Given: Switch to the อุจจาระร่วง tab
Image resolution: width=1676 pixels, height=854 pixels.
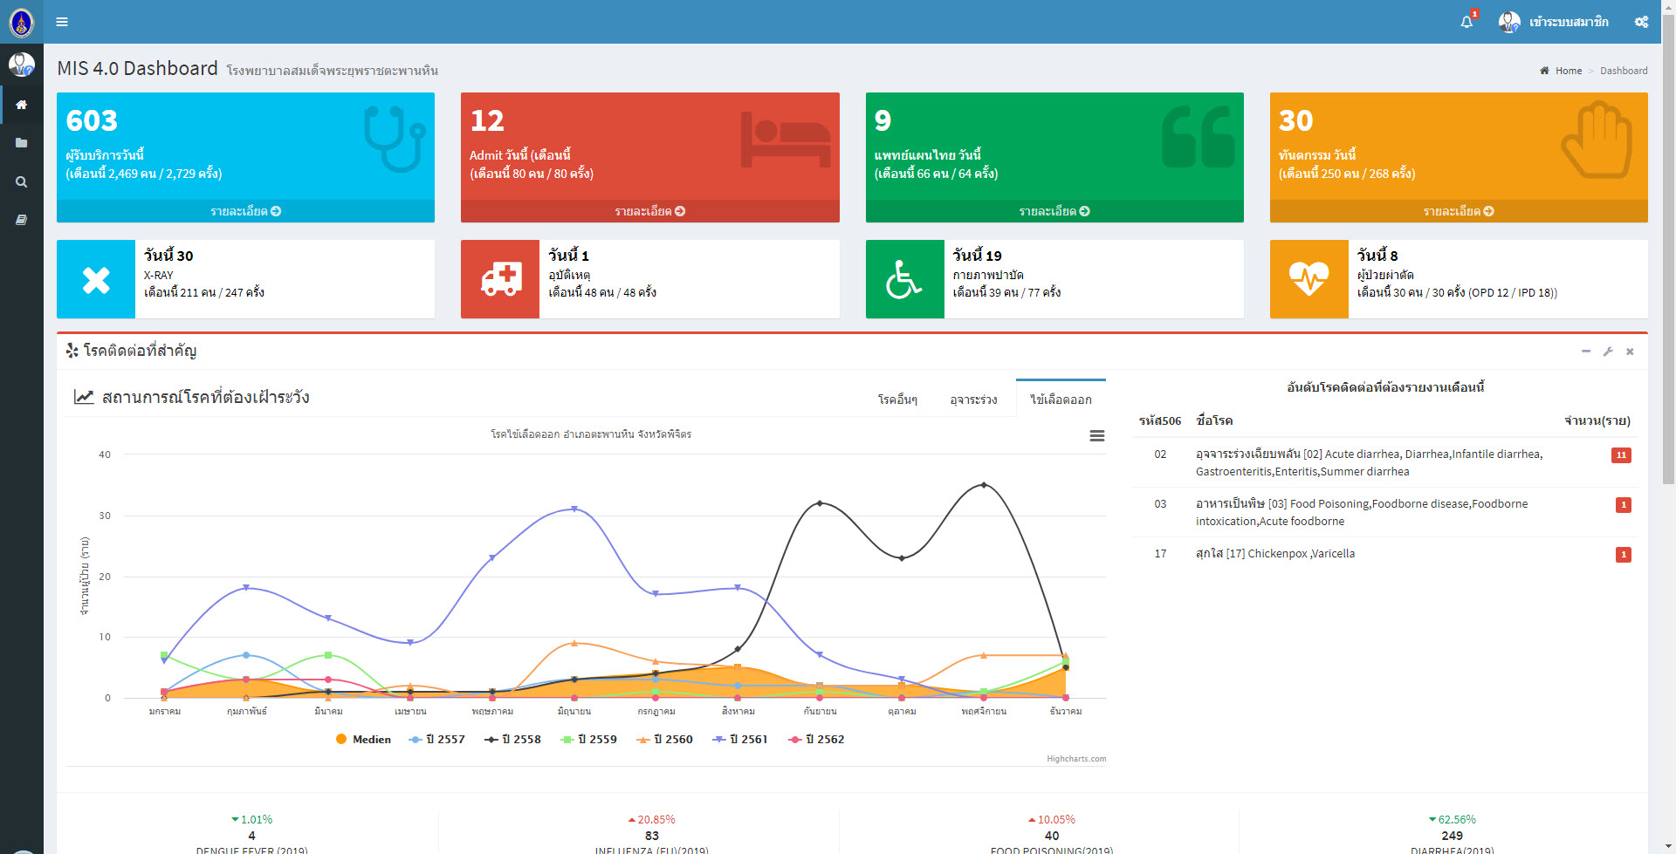Looking at the screenshot, I should click(973, 400).
